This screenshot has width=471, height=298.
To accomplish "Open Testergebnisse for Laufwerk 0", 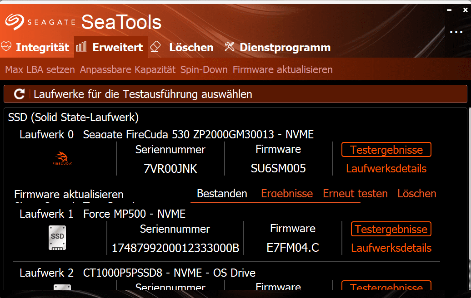I will tap(386, 150).
